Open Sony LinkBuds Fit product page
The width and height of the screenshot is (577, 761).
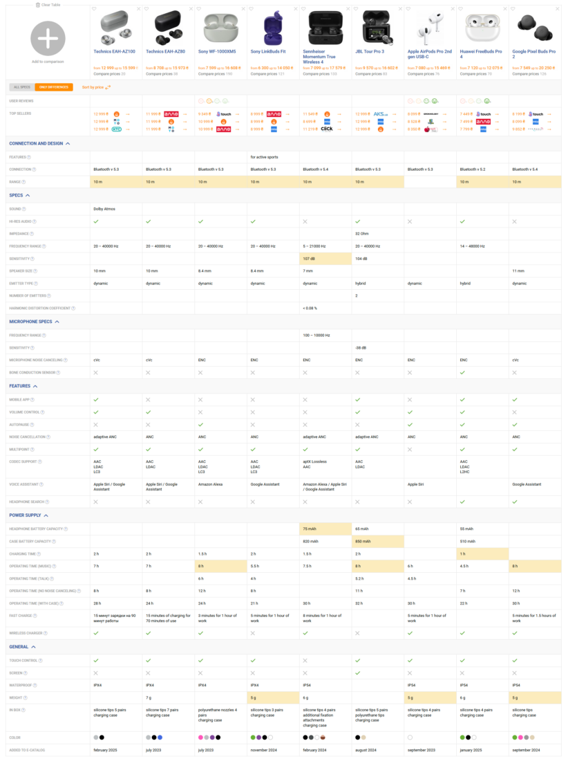[x=268, y=51]
